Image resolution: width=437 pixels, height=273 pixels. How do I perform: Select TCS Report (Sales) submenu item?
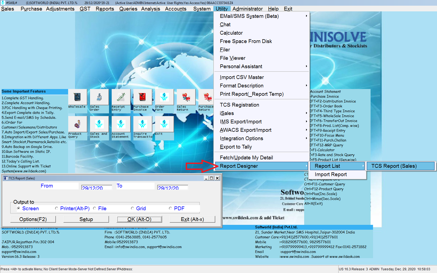(401, 166)
